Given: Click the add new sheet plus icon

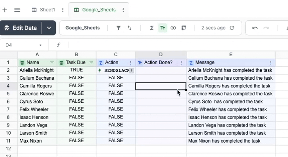Looking at the screenshot, I should [x=5, y=10].
